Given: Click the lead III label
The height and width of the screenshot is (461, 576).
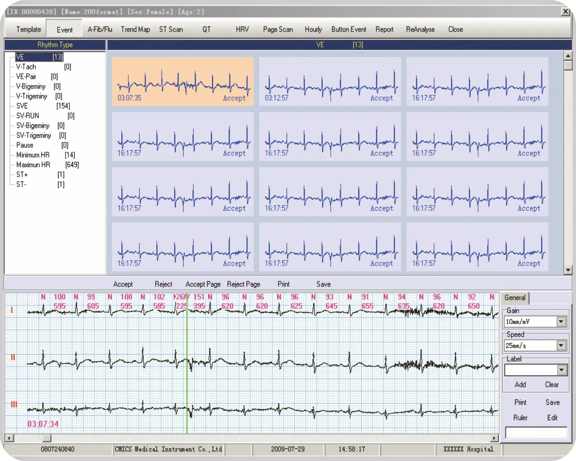Looking at the screenshot, I should click(14, 404).
